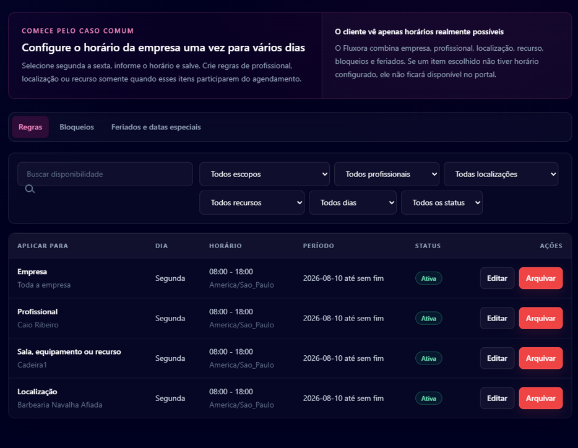The width and height of the screenshot is (578, 448).
Task: Click the search magnifier icon
Action: tap(30, 189)
